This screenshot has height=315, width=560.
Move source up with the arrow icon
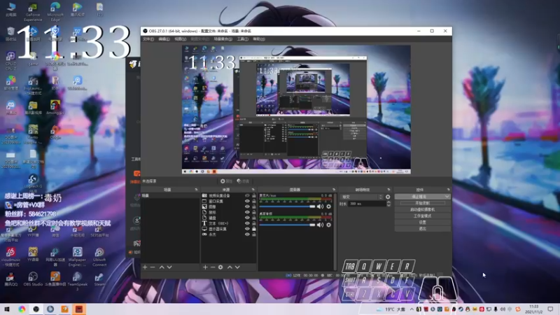(x=230, y=267)
